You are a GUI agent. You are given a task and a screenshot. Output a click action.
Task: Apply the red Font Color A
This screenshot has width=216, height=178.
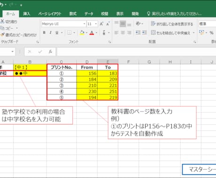tap(92, 32)
